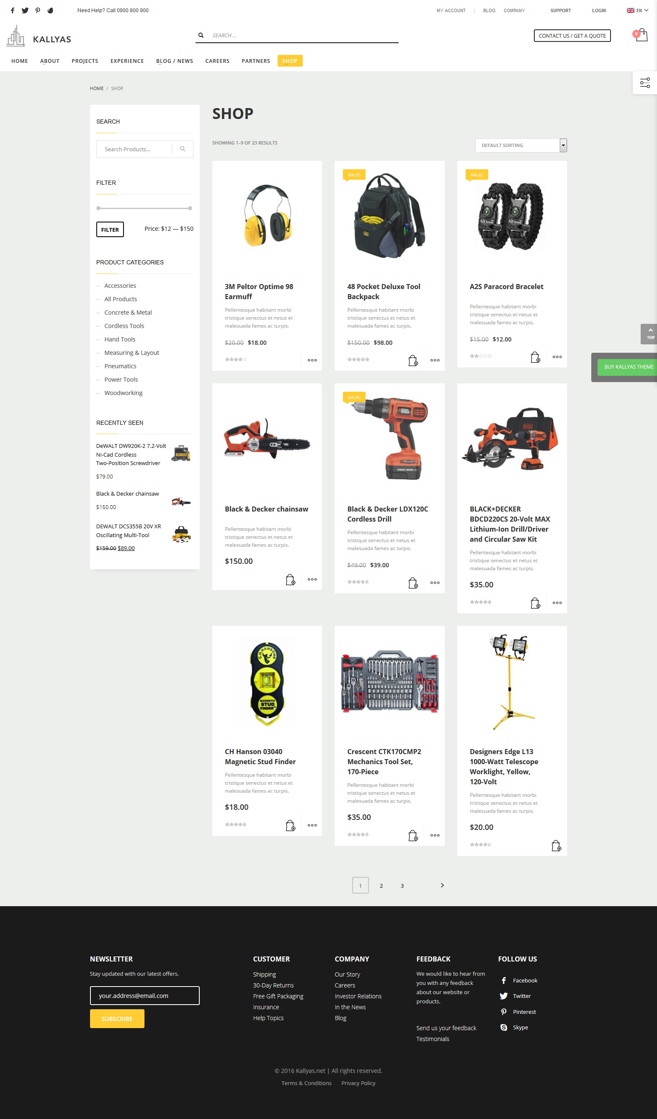Open the footer Skype icon
Screen dimensions: 657x1119
(503, 1028)
